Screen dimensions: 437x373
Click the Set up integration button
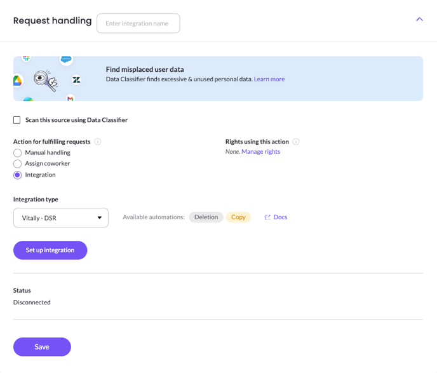pyautogui.click(x=50, y=250)
